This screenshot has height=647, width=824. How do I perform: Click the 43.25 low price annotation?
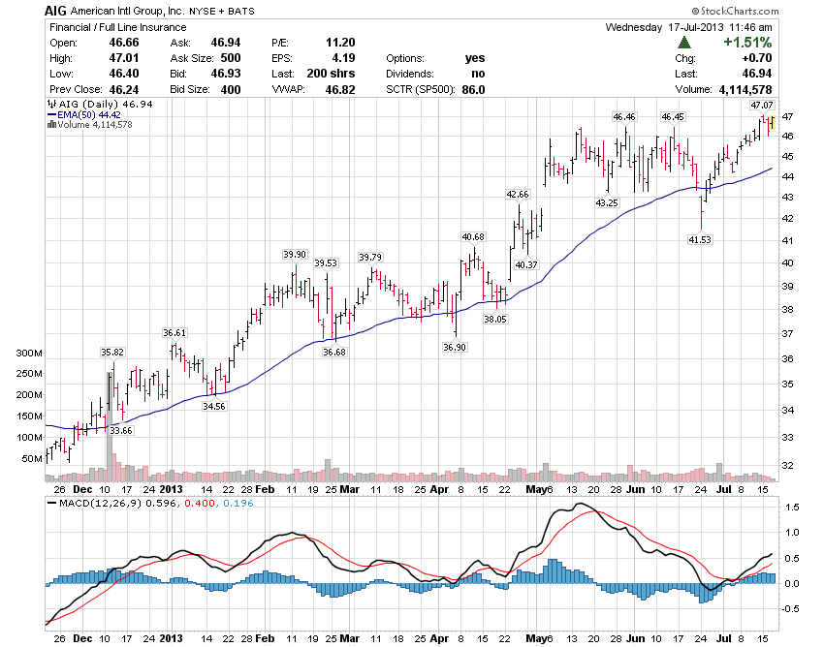click(x=607, y=202)
